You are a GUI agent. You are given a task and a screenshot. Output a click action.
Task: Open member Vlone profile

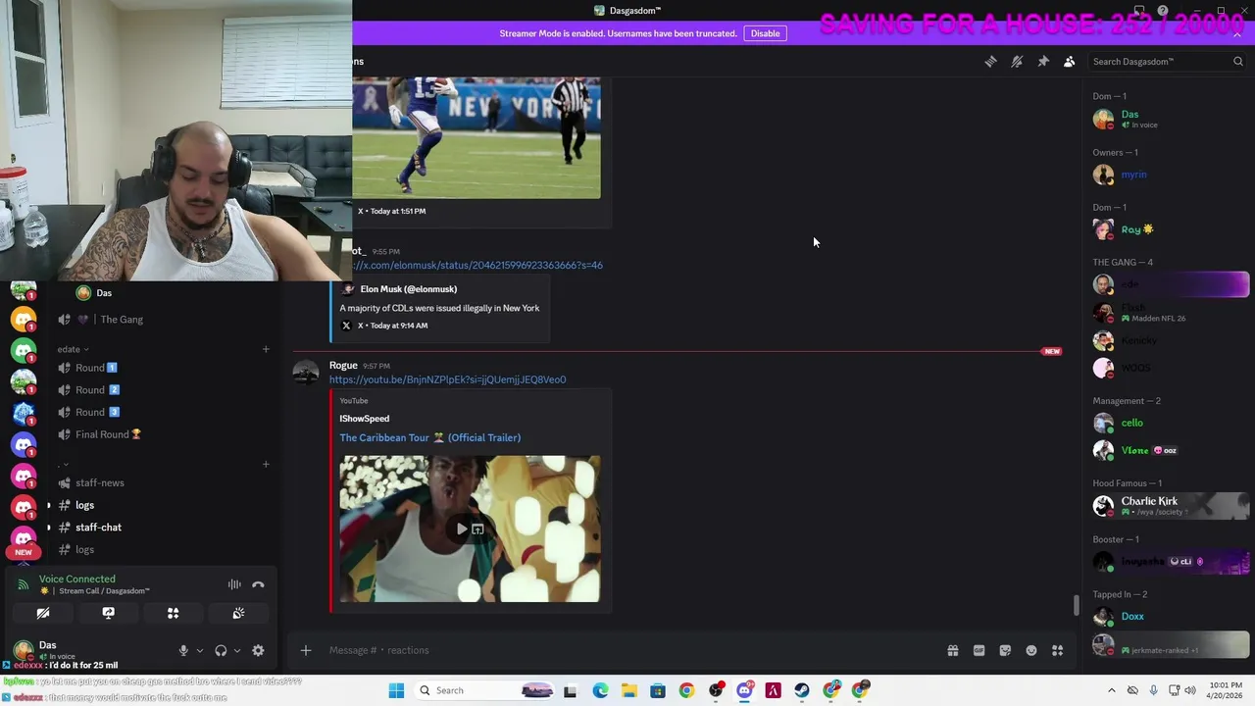[x=1170, y=450]
